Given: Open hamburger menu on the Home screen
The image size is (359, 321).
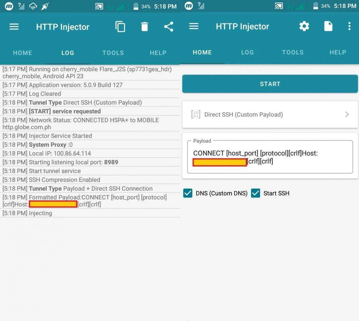Looking at the screenshot, I should point(194,26).
